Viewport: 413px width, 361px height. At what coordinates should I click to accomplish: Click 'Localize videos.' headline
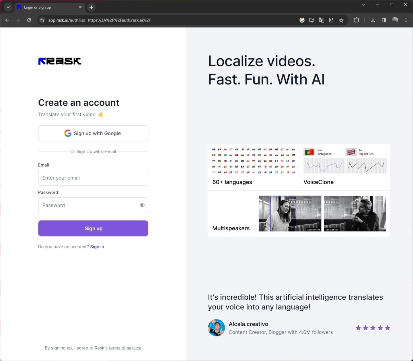coord(262,61)
